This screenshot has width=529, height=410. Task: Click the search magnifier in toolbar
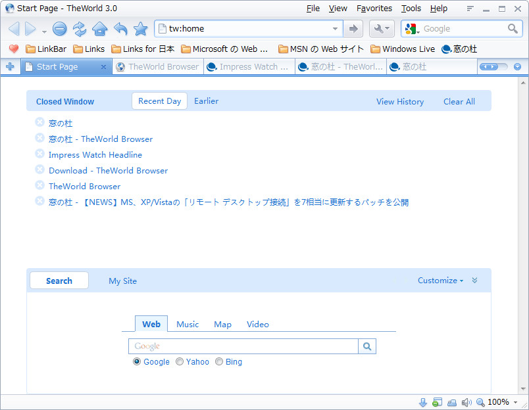(513, 29)
